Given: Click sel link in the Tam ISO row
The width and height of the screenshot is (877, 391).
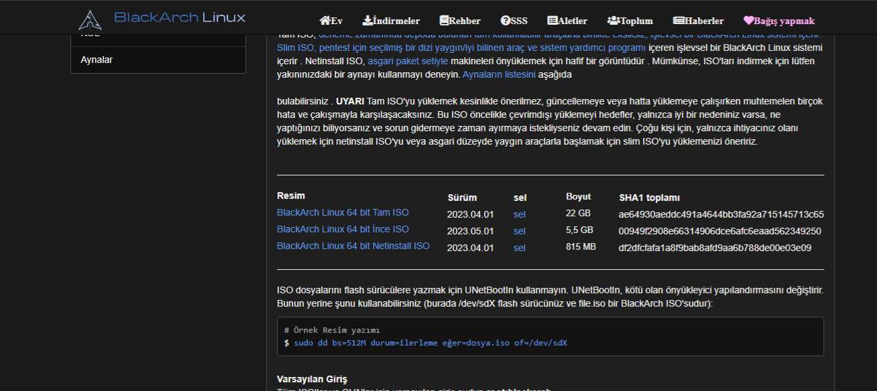Looking at the screenshot, I should pos(520,214).
